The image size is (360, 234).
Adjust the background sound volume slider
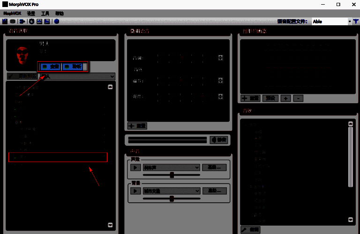point(172,199)
